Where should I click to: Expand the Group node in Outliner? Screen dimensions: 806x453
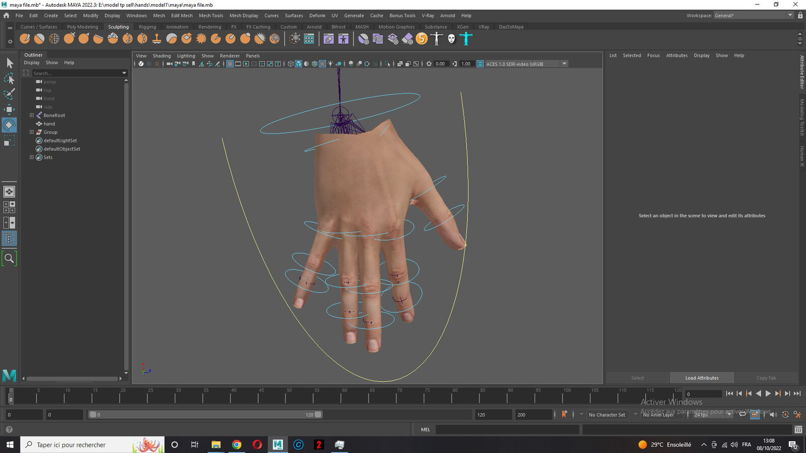pyautogui.click(x=32, y=132)
